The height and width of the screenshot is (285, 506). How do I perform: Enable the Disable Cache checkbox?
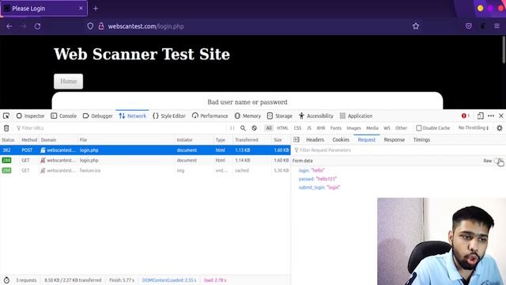click(x=419, y=128)
